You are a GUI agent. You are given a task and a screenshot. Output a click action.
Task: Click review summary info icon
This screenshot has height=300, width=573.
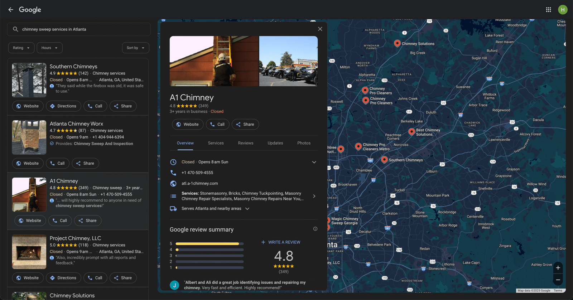pyautogui.click(x=315, y=229)
